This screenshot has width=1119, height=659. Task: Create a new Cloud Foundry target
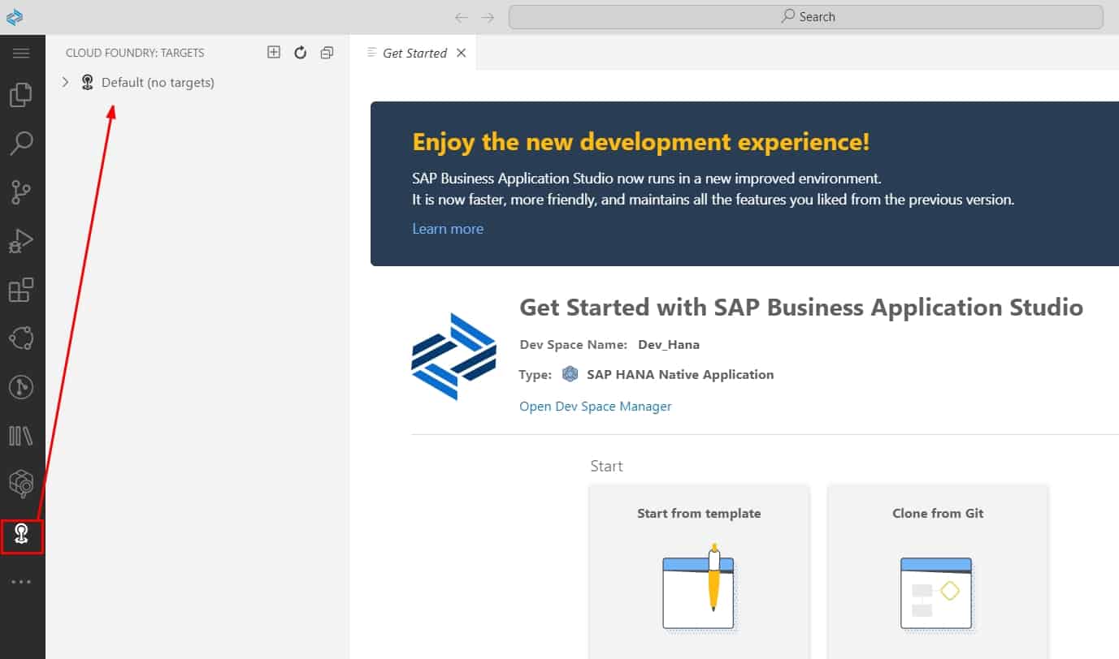(273, 52)
